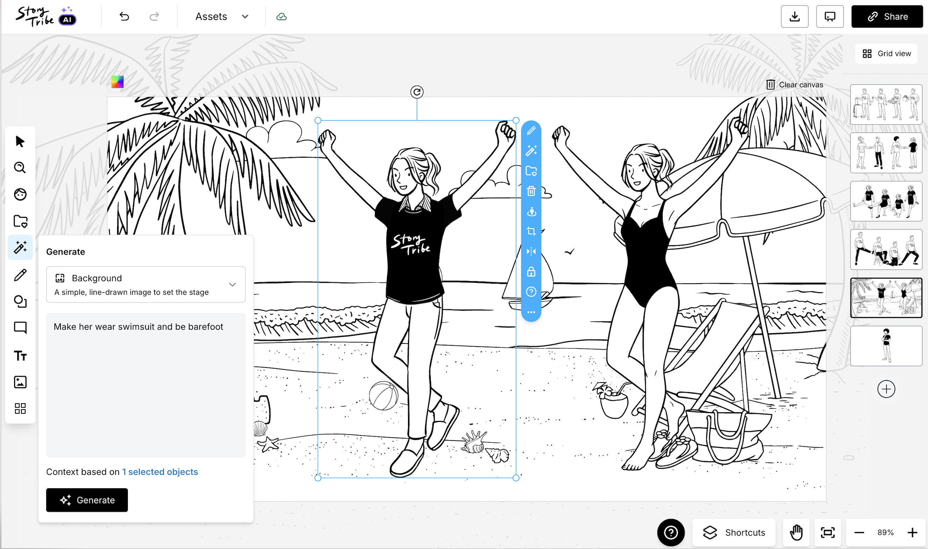Expand more options in floating toolbar

pyautogui.click(x=531, y=312)
